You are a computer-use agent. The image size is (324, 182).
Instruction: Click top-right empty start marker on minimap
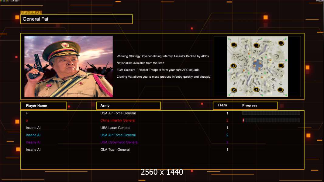pos(281,43)
